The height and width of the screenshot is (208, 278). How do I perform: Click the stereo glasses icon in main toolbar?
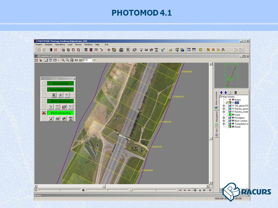(x=146, y=50)
